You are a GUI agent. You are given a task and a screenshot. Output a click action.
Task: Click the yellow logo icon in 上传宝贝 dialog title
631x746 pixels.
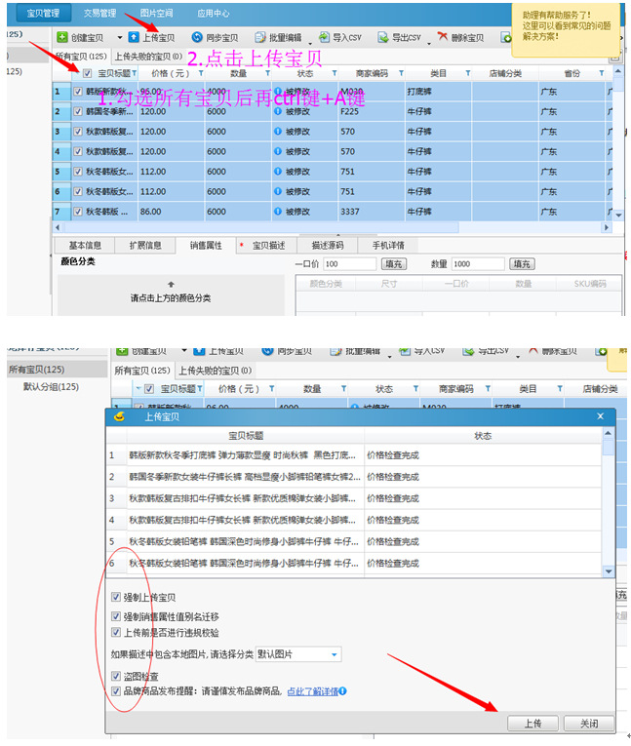pos(119,416)
